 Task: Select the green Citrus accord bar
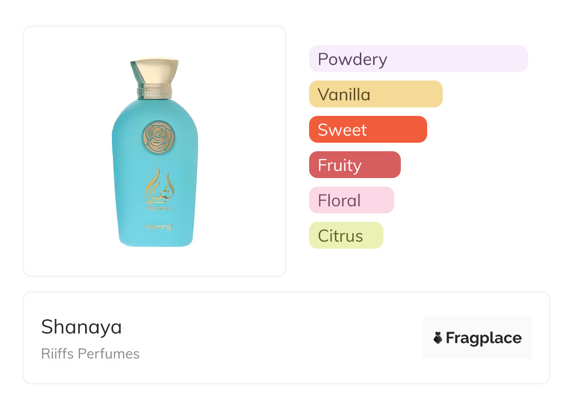coord(346,236)
